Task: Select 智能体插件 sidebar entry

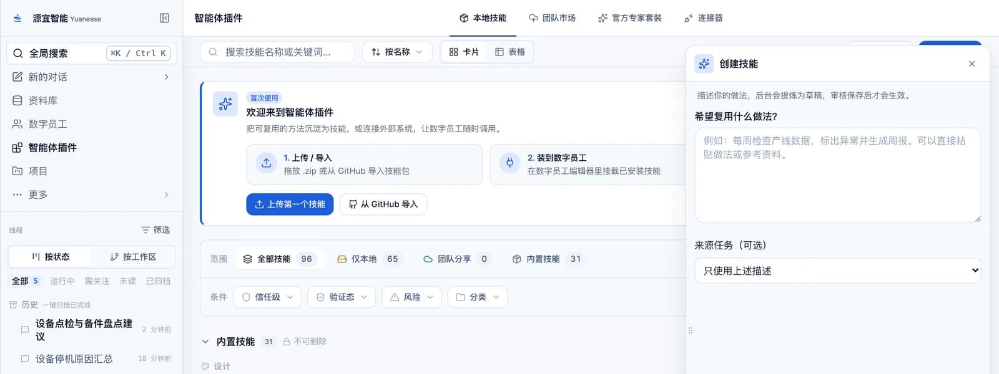Action: click(x=53, y=148)
